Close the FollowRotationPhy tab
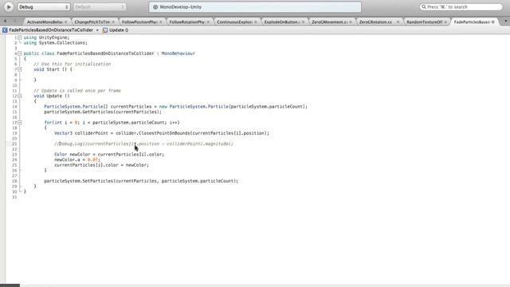510x287 pixels. (x=209, y=22)
